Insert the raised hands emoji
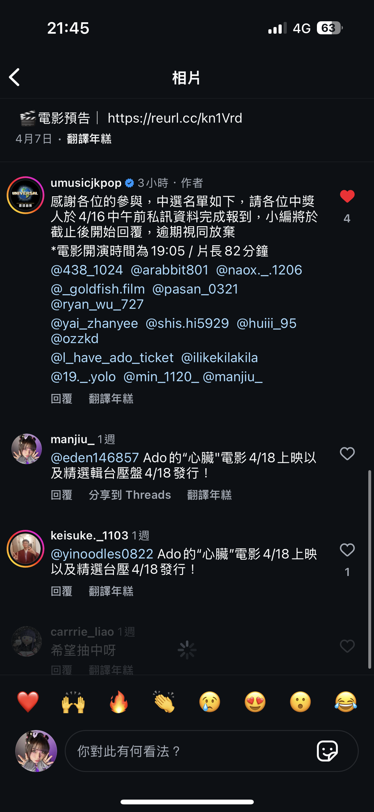The image size is (374, 812). coord(73,702)
